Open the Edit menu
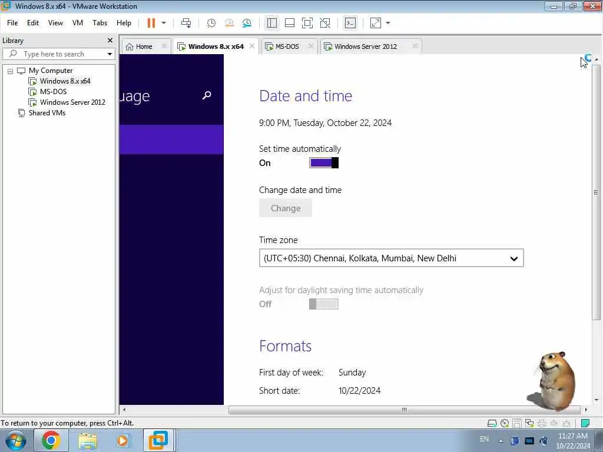This screenshot has width=603, height=452. click(33, 23)
